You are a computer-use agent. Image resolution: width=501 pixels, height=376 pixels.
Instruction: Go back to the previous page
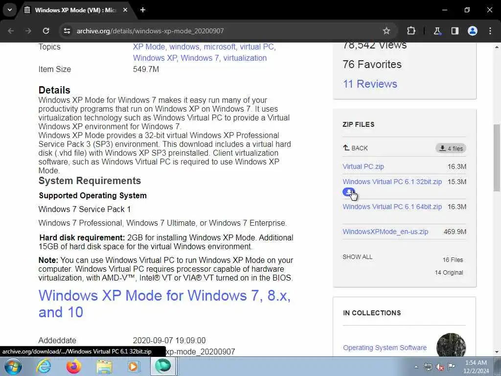pos(11,31)
